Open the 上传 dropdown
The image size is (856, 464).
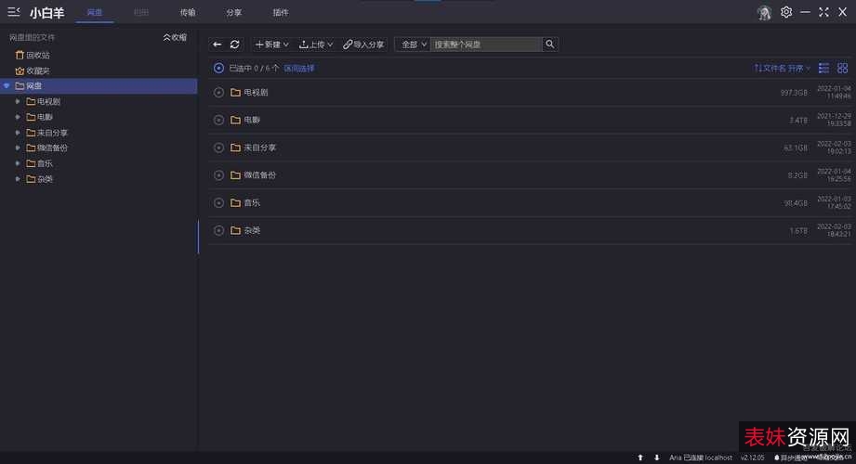click(x=316, y=45)
